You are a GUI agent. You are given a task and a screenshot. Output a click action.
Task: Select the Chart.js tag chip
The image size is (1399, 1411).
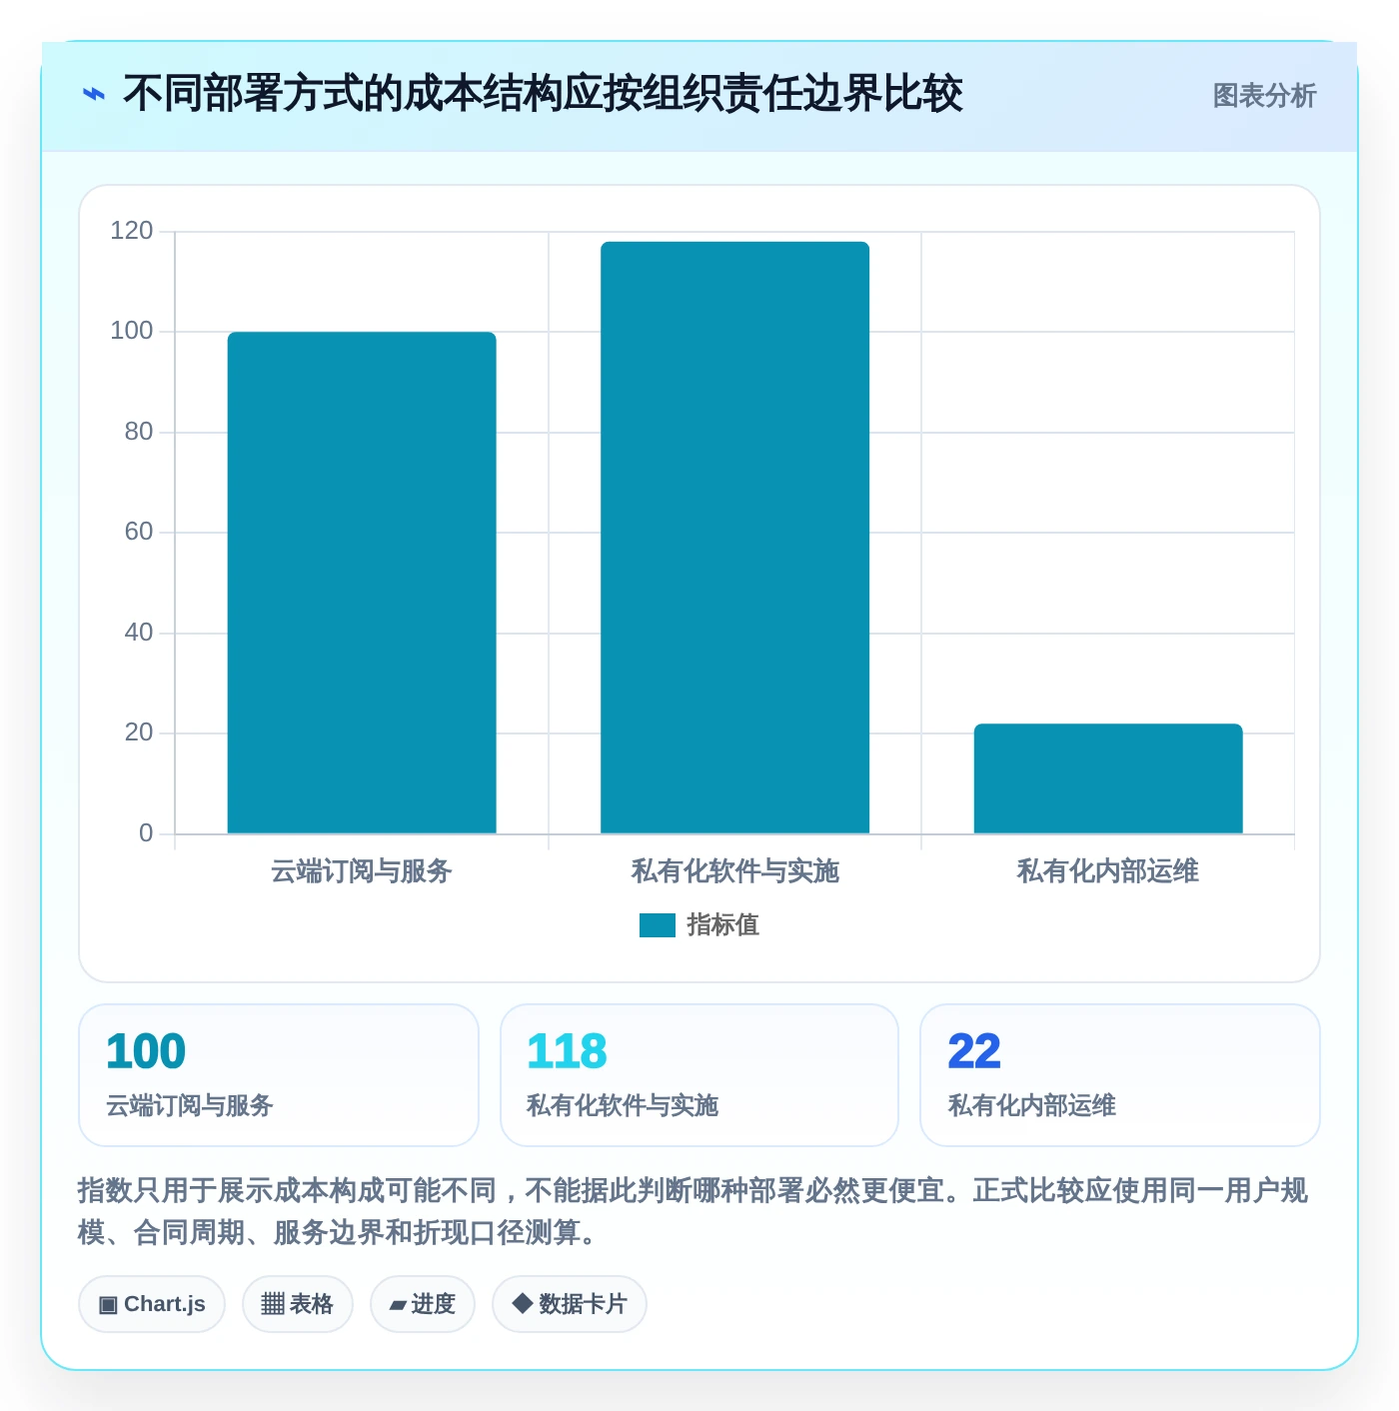click(x=152, y=1304)
